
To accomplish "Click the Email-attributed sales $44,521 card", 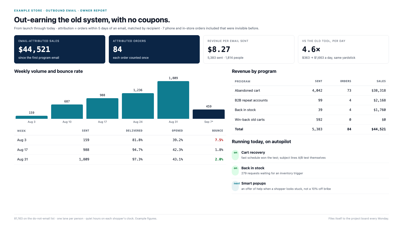I will click(60, 49).
